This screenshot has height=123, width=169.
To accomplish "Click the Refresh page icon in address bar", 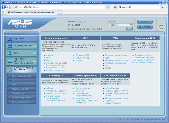I will 110,7.
